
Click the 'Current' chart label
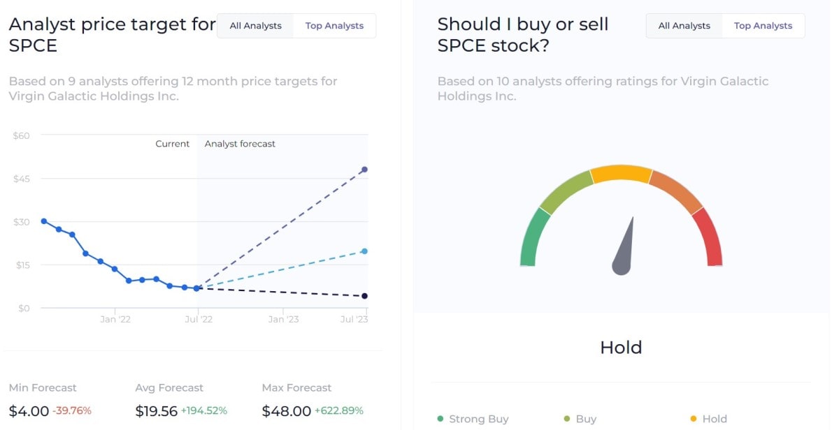(173, 144)
